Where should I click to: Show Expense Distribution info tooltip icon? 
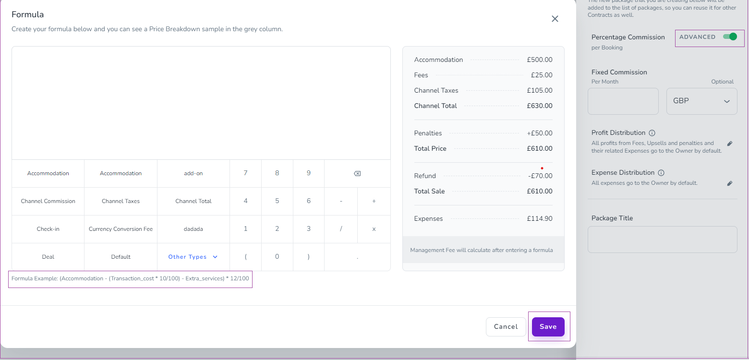click(661, 173)
